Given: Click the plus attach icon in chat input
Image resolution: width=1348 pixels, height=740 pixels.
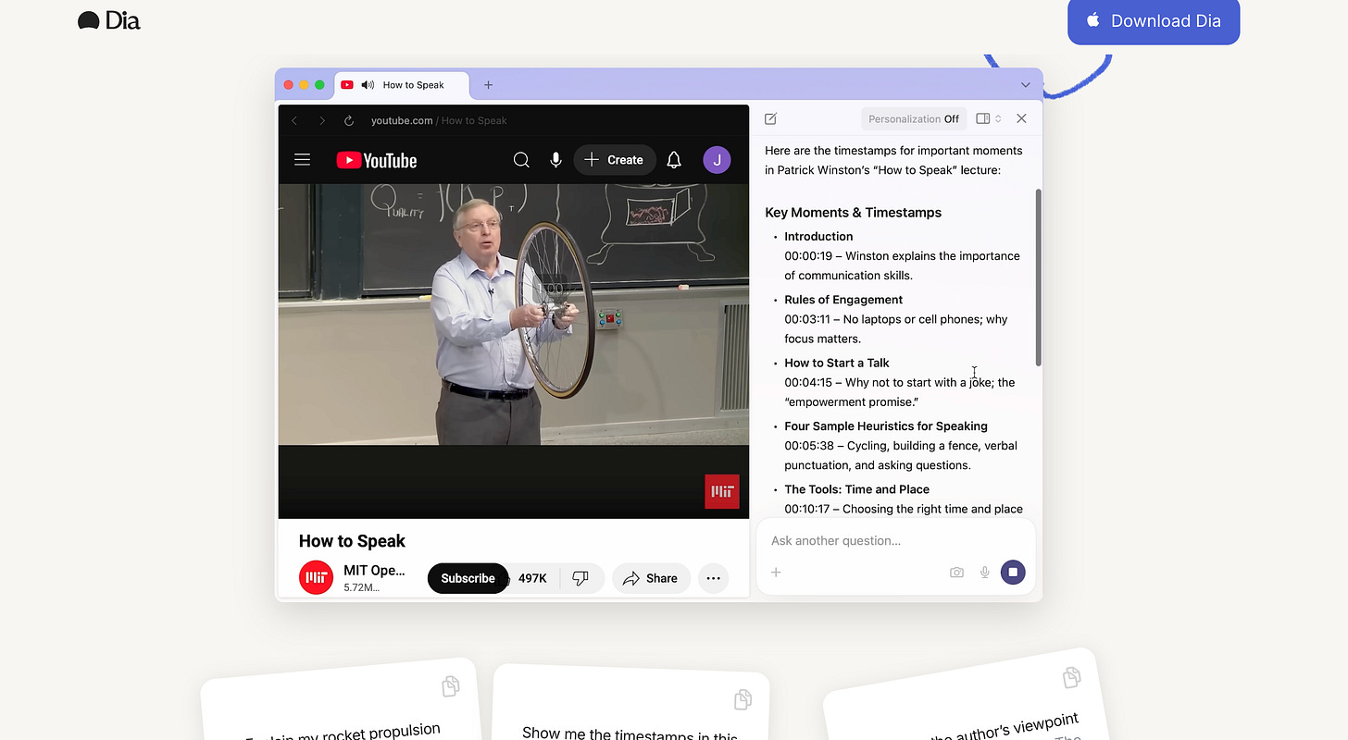Looking at the screenshot, I should 776,573.
